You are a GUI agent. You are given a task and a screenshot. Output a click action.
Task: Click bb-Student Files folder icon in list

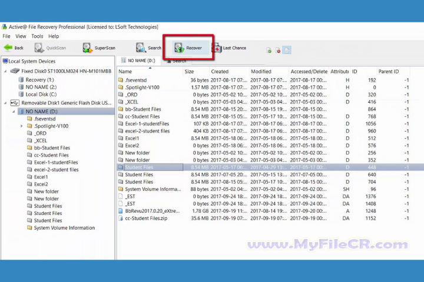pyautogui.click(x=121, y=109)
